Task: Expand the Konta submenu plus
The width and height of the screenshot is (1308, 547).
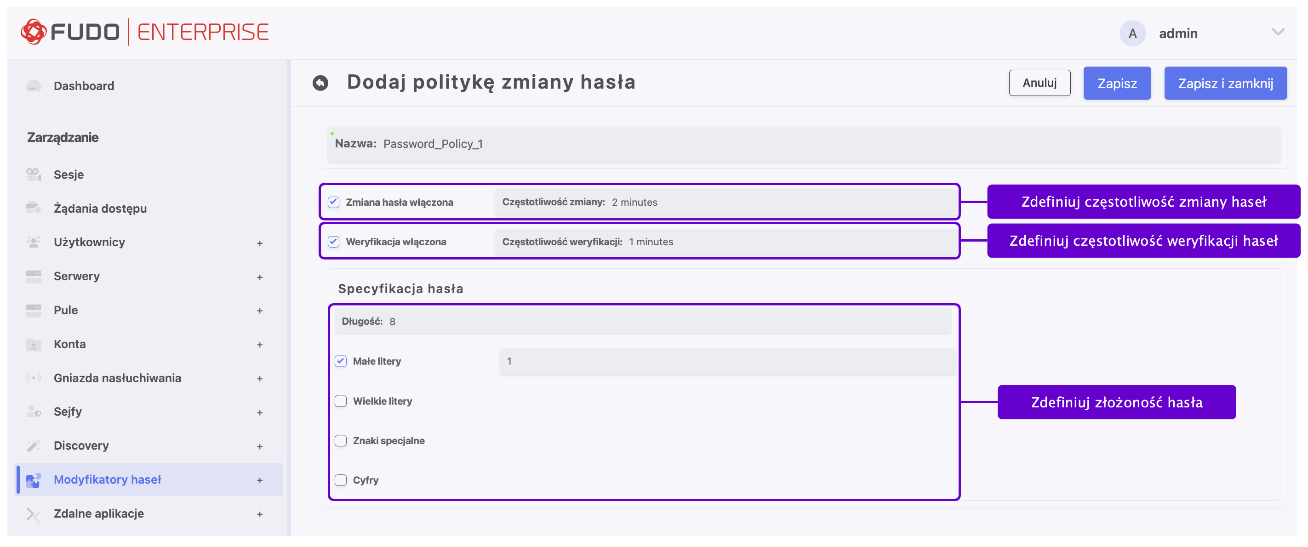Action: 259,344
